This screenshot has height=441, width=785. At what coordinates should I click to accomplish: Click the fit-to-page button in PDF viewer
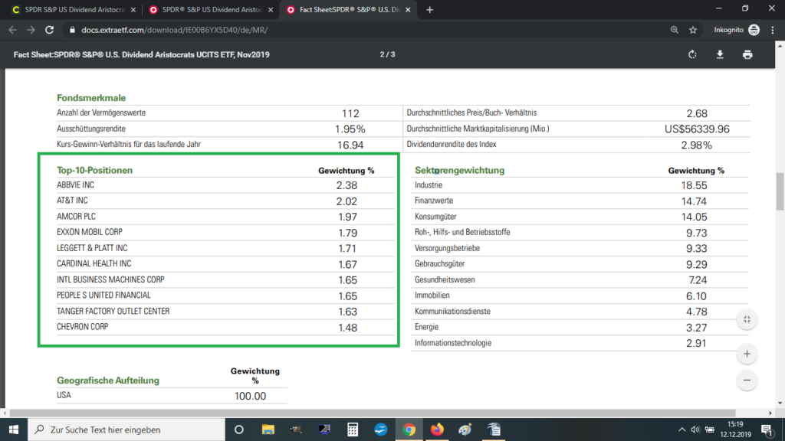point(747,319)
